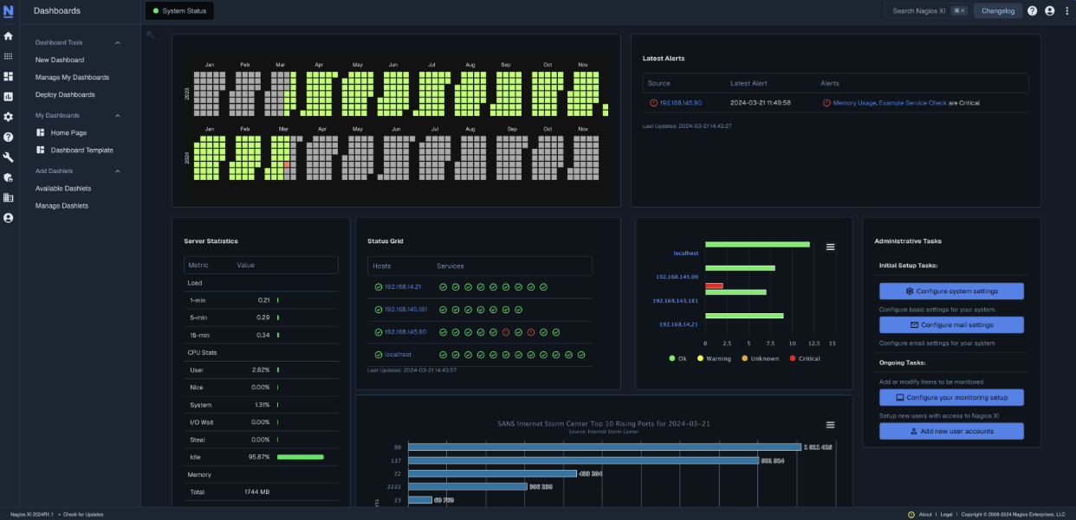The width and height of the screenshot is (1076, 520).
Task: Click the System Status indicator toggle
Action: coord(178,10)
